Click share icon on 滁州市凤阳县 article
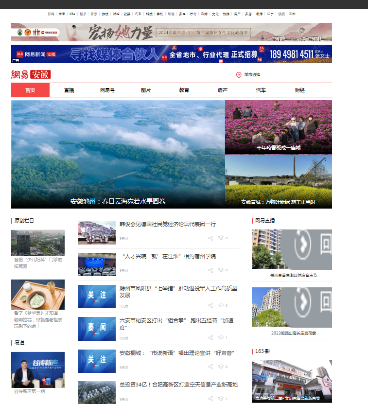 click(210, 306)
